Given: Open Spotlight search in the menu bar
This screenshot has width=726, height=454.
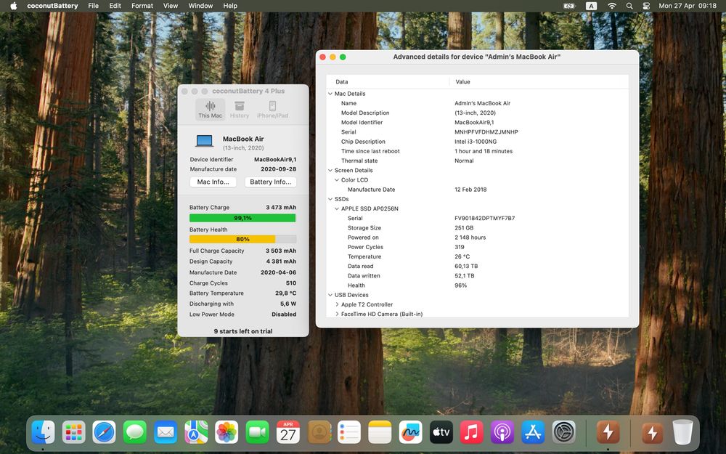Looking at the screenshot, I should 629,6.
